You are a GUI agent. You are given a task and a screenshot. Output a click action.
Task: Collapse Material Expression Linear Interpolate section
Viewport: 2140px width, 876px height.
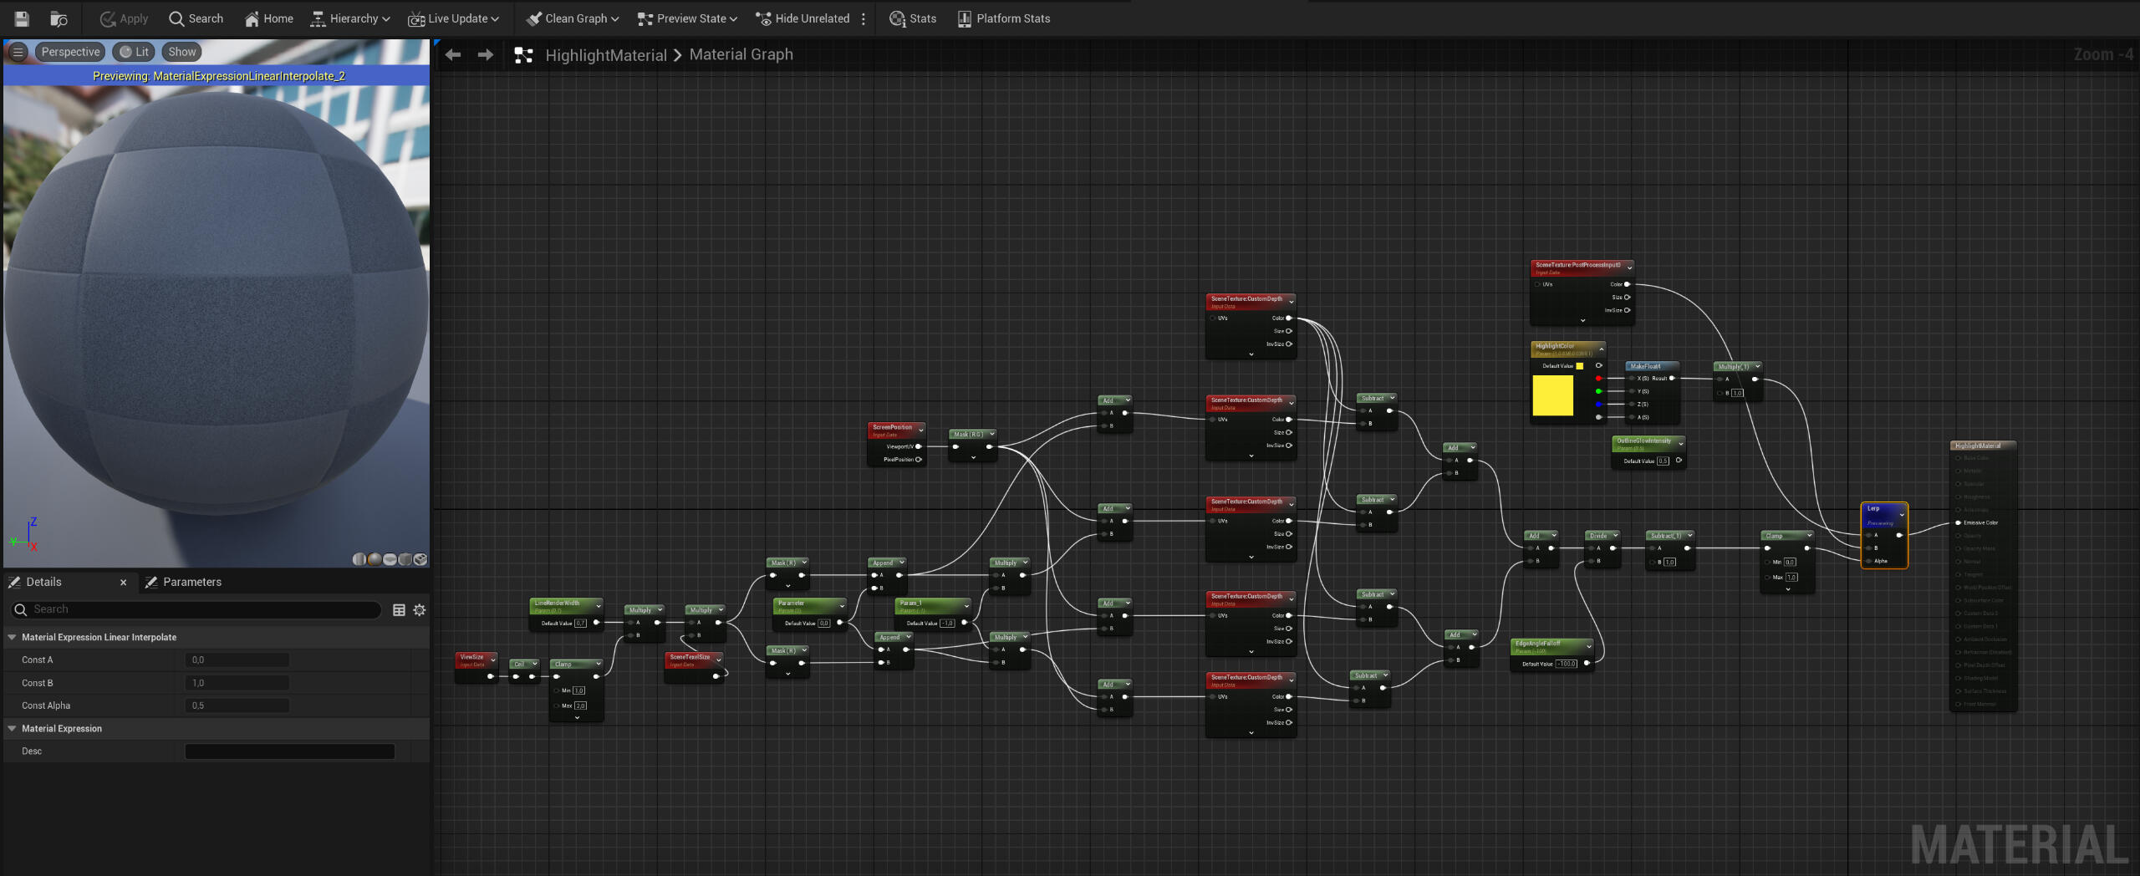click(13, 637)
